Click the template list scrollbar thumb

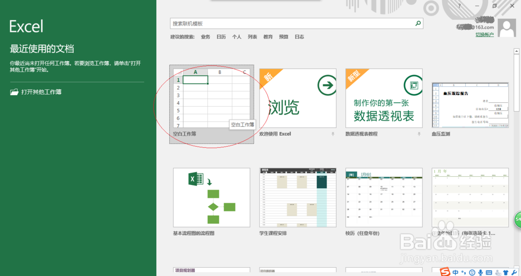(516, 83)
